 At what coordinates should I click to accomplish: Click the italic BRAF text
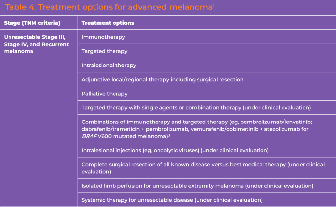coord(89,136)
